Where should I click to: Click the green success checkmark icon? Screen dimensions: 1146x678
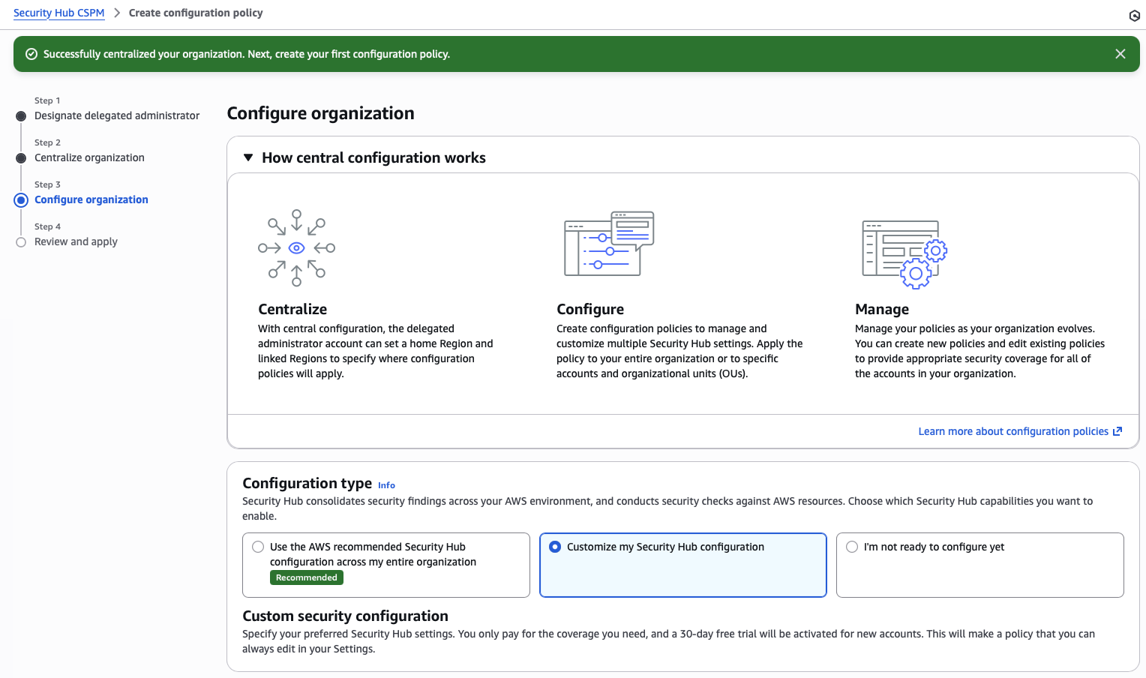(x=31, y=54)
